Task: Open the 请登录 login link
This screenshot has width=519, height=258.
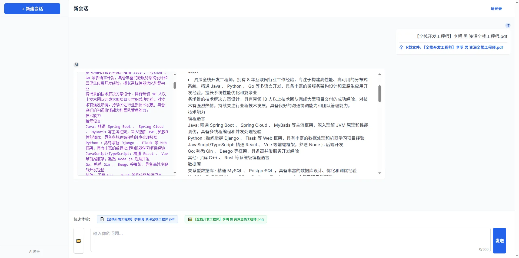Action: (x=496, y=9)
